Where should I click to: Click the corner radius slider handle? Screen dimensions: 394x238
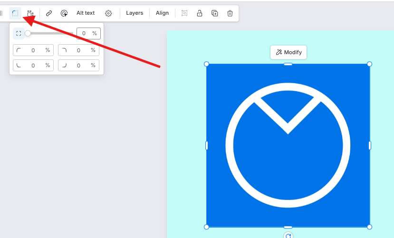point(28,33)
